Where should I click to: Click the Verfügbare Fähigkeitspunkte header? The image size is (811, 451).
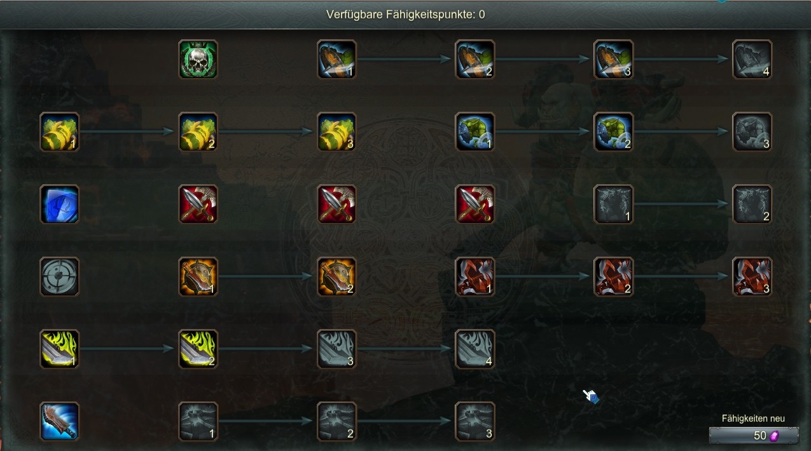pos(406,14)
